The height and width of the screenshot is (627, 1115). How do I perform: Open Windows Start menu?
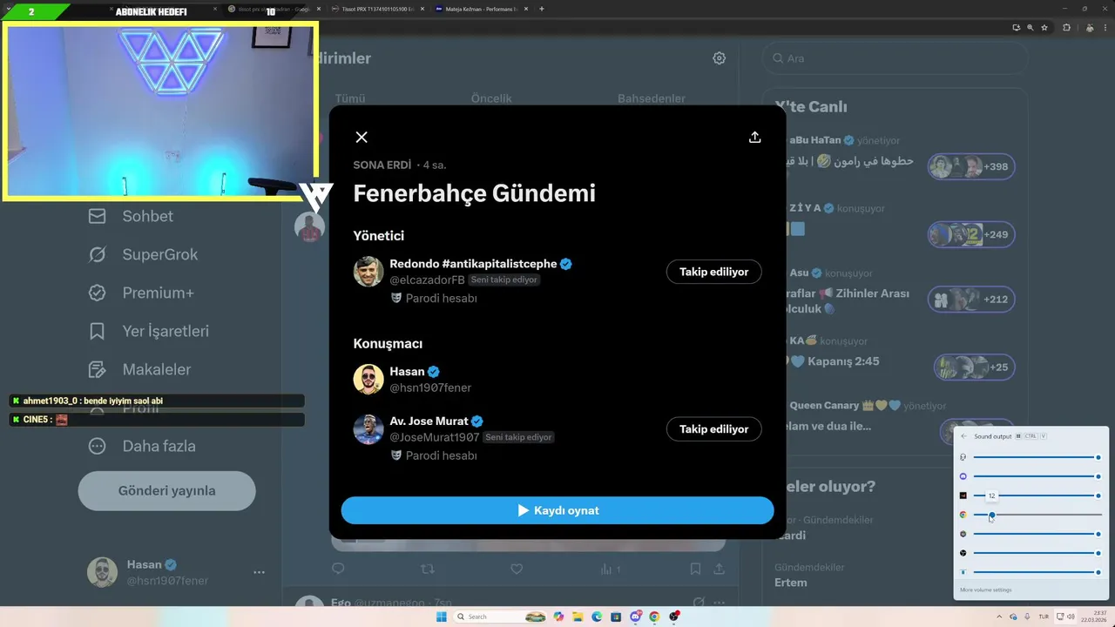coord(441,617)
